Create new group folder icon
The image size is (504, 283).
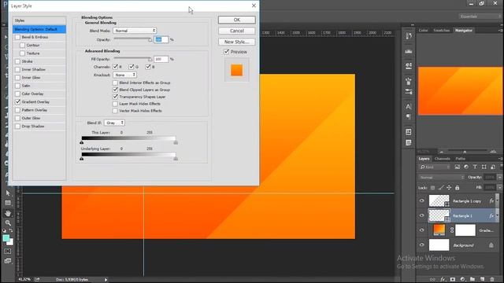472,280
